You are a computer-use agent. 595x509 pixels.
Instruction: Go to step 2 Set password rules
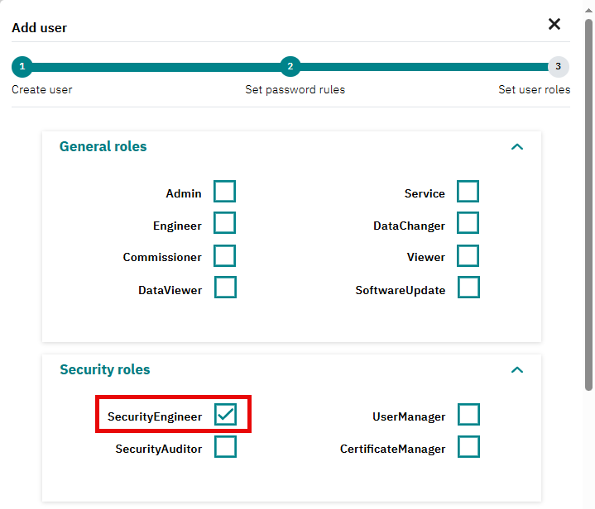tap(290, 67)
